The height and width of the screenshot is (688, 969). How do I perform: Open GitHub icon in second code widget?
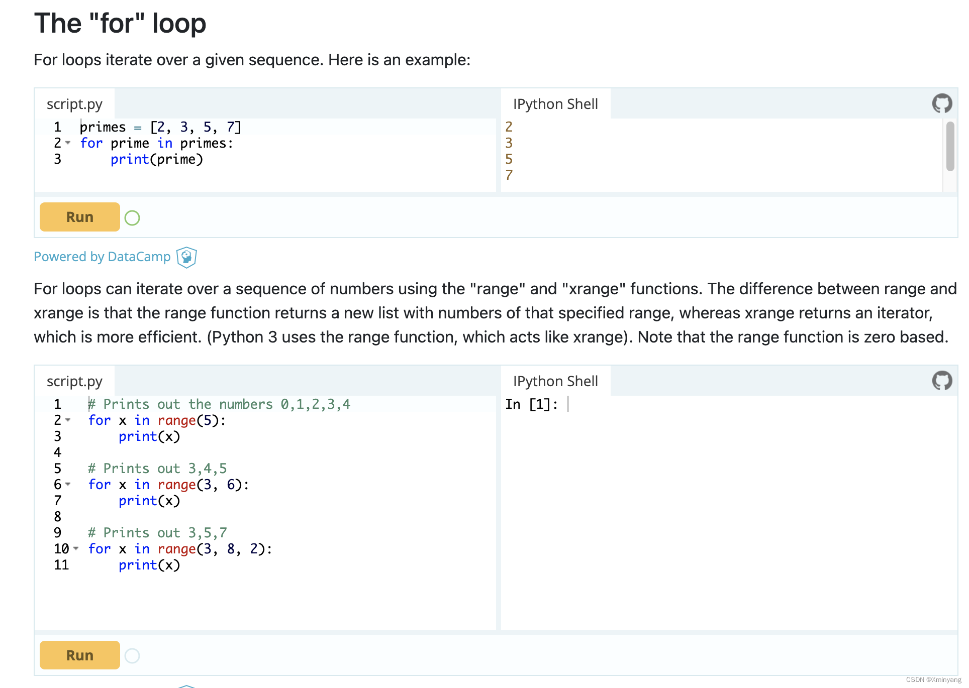[941, 381]
